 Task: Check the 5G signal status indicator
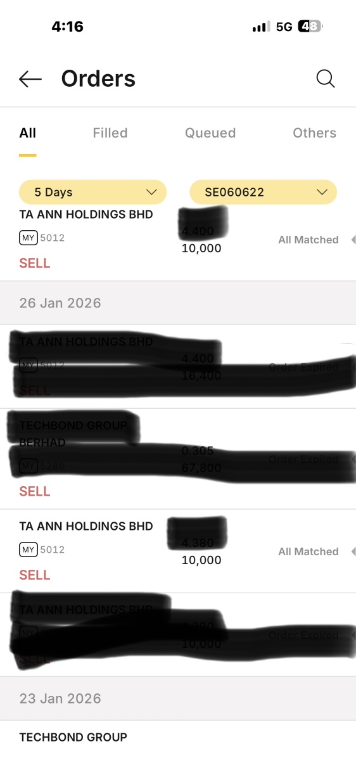tap(284, 27)
